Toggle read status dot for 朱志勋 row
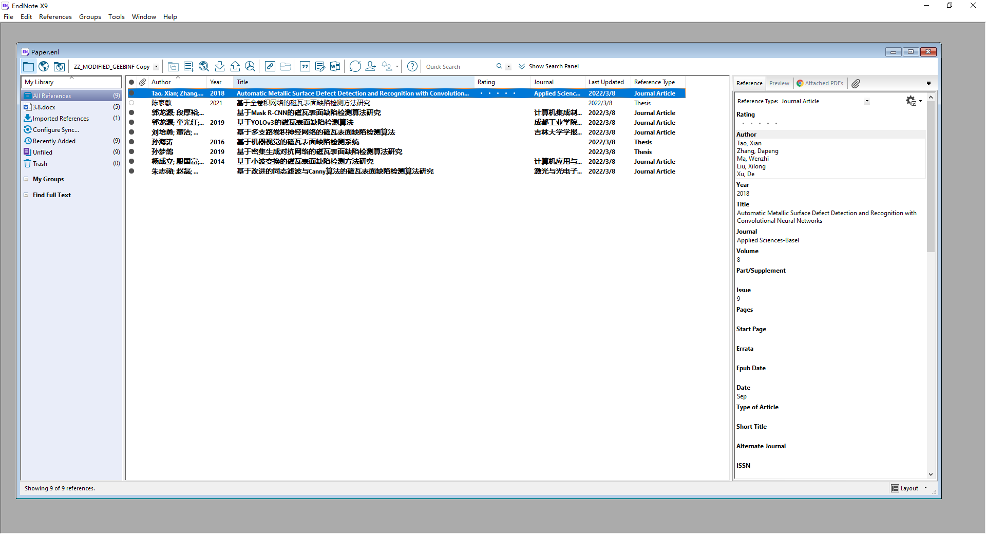 (x=131, y=171)
